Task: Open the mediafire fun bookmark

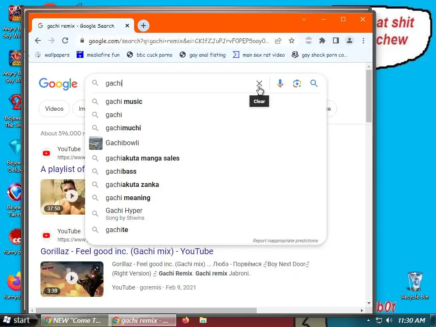Action: click(x=98, y=55)
